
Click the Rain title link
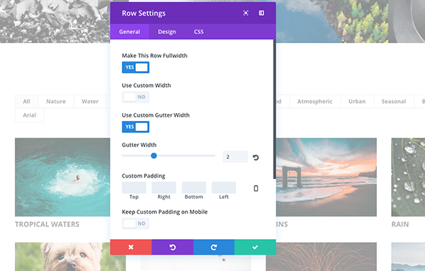[x=400, y=224]
